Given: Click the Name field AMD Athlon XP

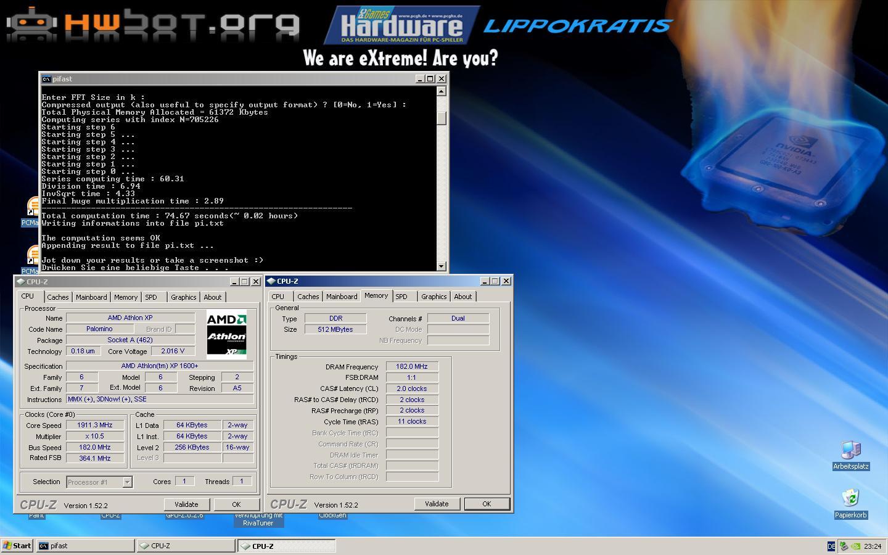Looking at the screenshot, I should (130, 318).
